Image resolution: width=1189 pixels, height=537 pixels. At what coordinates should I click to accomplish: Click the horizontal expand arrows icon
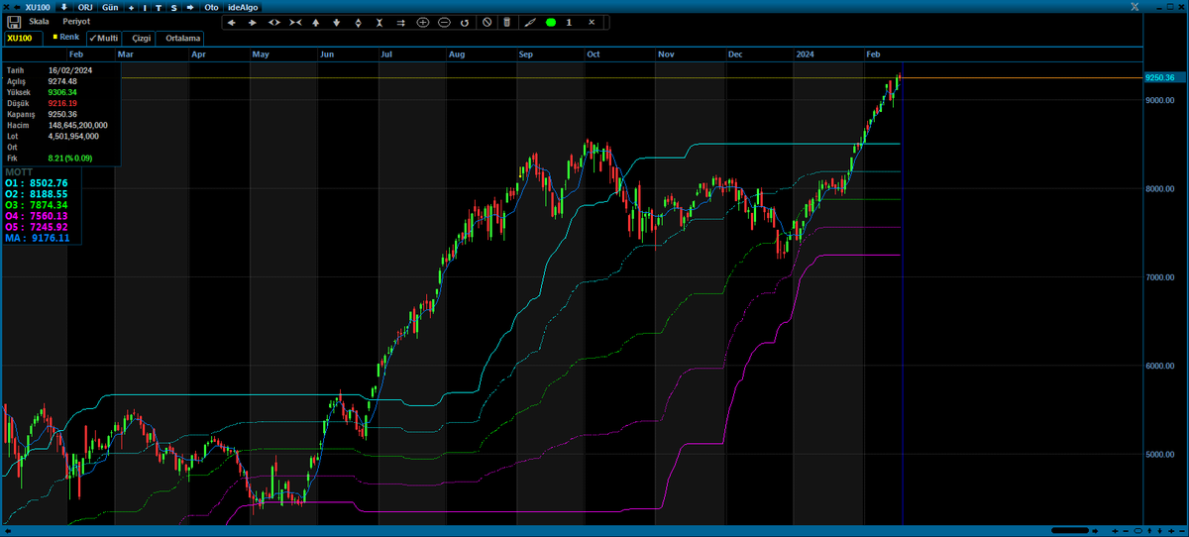274,22
